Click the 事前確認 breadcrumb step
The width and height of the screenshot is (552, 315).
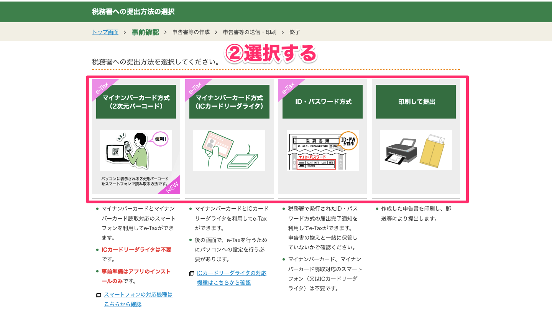click(145, 32)
